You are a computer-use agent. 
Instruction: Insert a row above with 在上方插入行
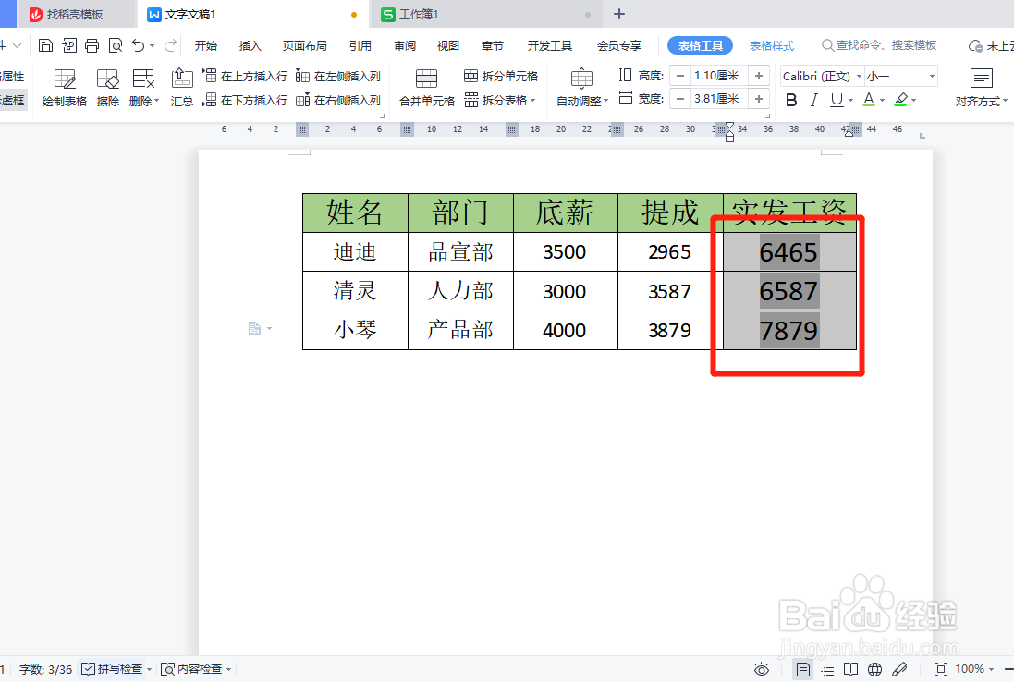coord(245,77)
